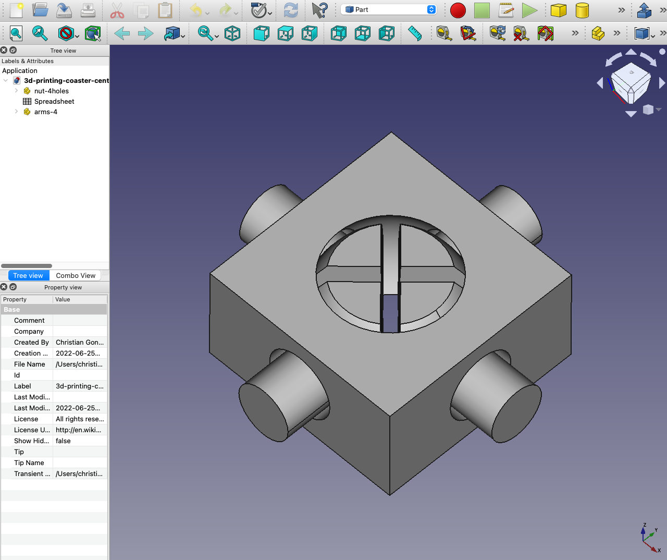Switch to the Tree view tab

click(28, 275)
